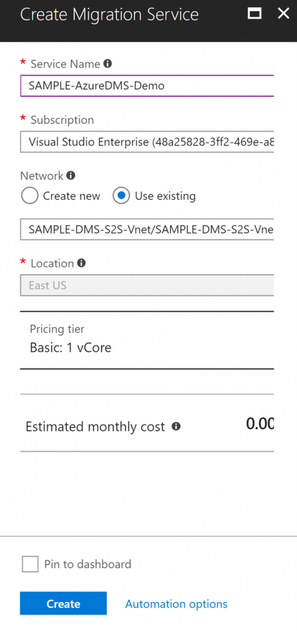Open the Automation options link
The height and width of the screenshot is (631, 297).
176,604
